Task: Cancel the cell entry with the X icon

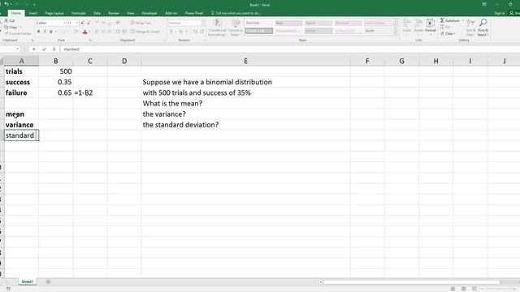Action: (34, 49)
